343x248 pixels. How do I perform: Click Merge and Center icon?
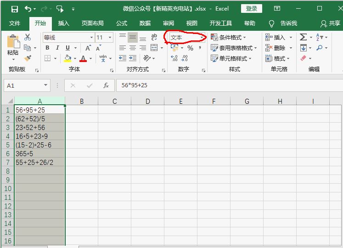tap(154, 48)
